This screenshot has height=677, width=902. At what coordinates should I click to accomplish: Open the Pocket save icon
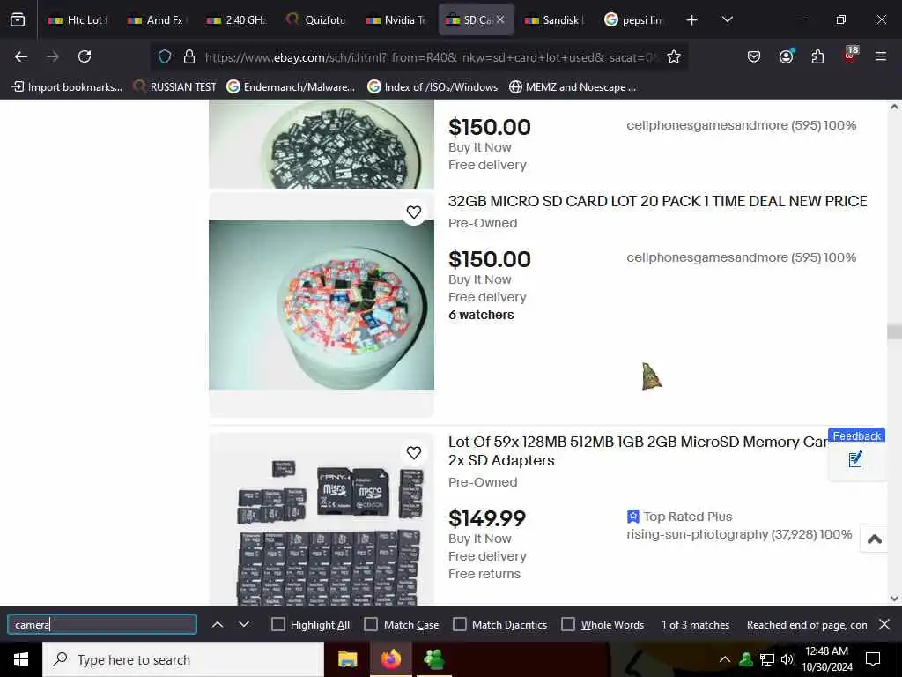pos(754,56)
